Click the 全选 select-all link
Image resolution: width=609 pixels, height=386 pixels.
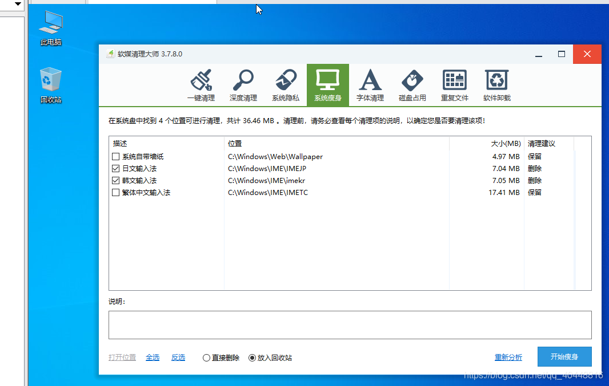pos(153,357)
